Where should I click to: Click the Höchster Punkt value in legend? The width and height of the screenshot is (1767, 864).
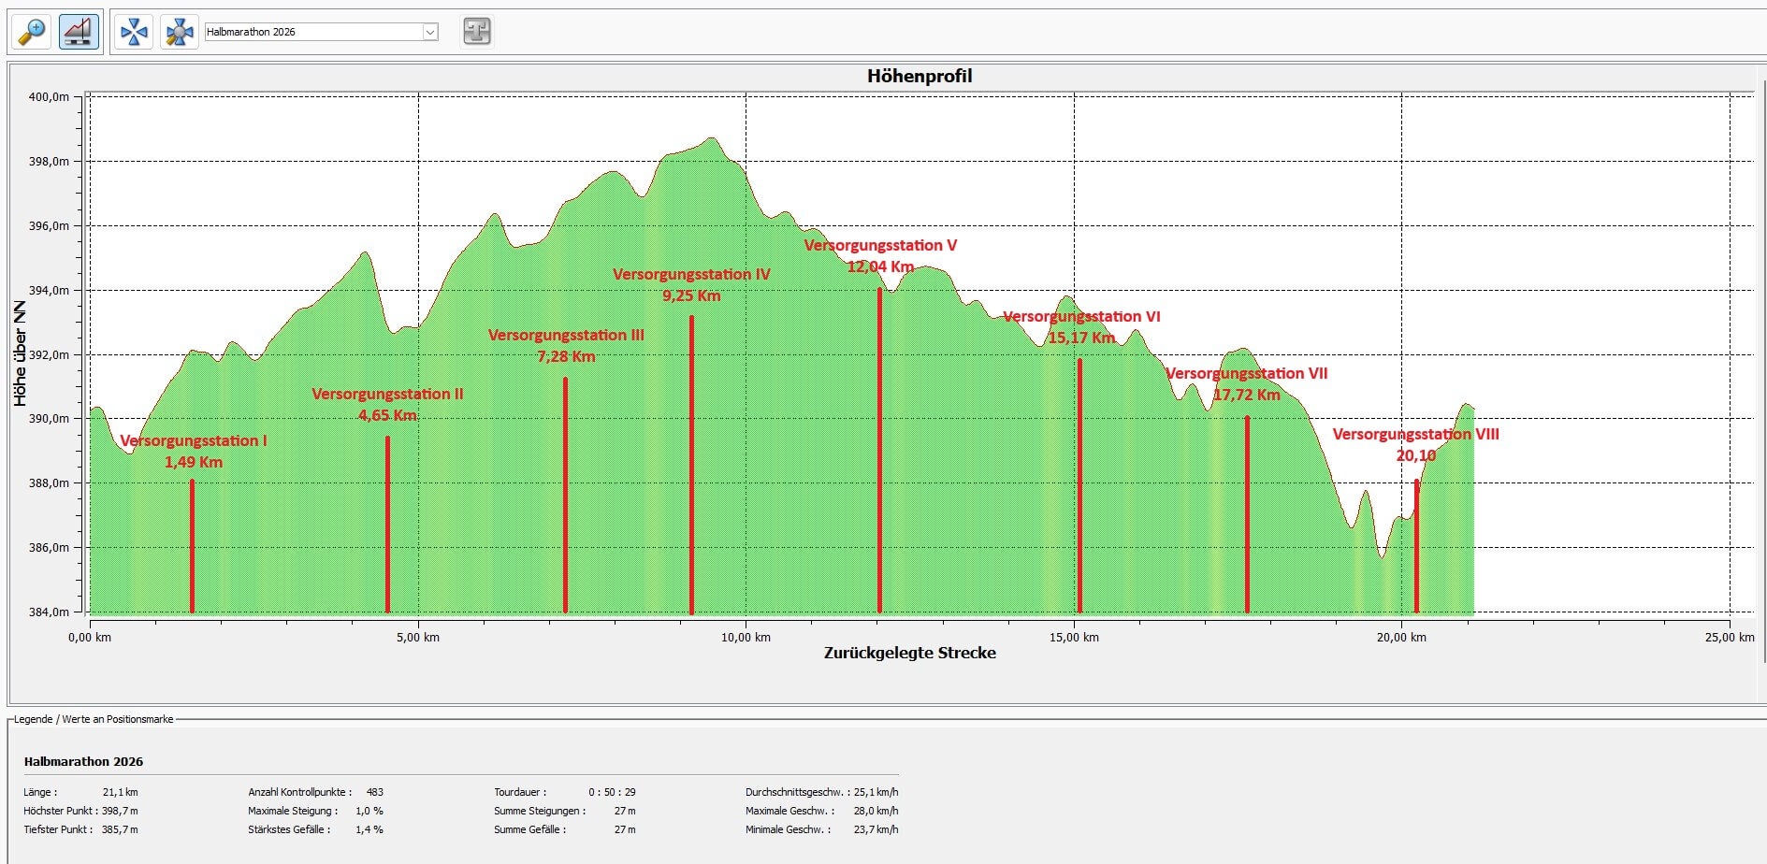point(120,811)
